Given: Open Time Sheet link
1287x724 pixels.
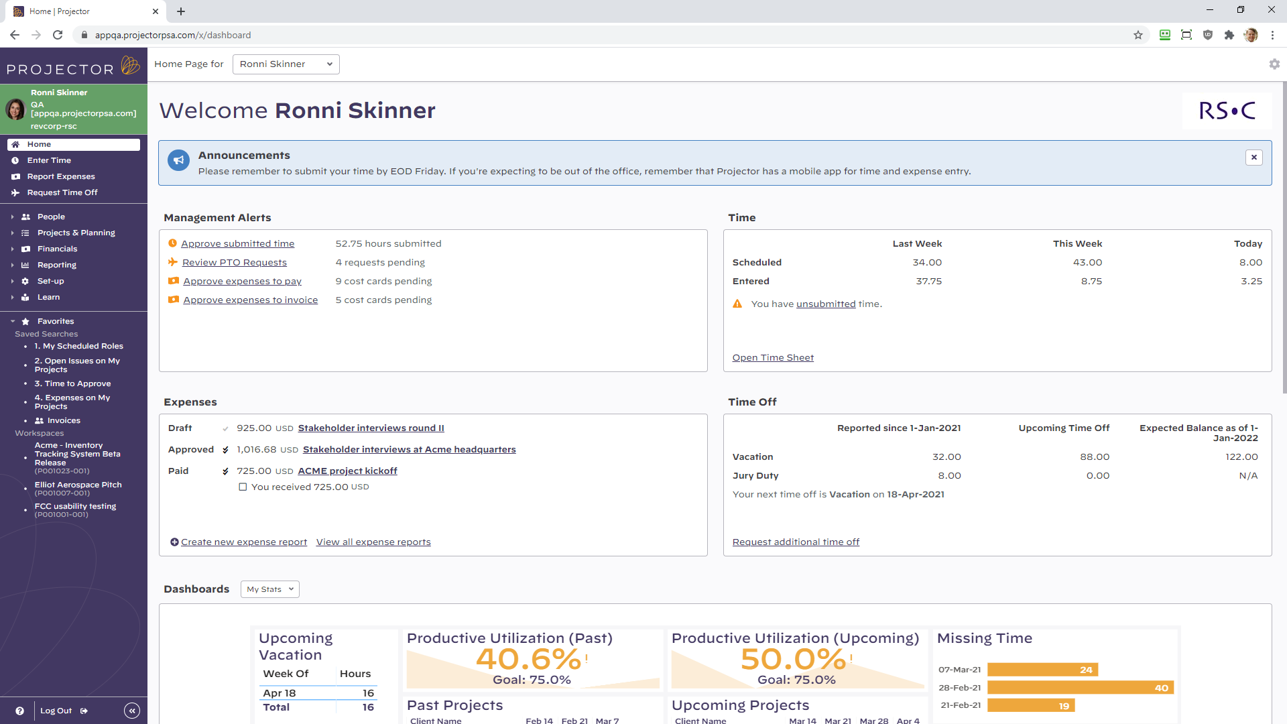Looking at the screenshot, I should (x=772, y=357).
